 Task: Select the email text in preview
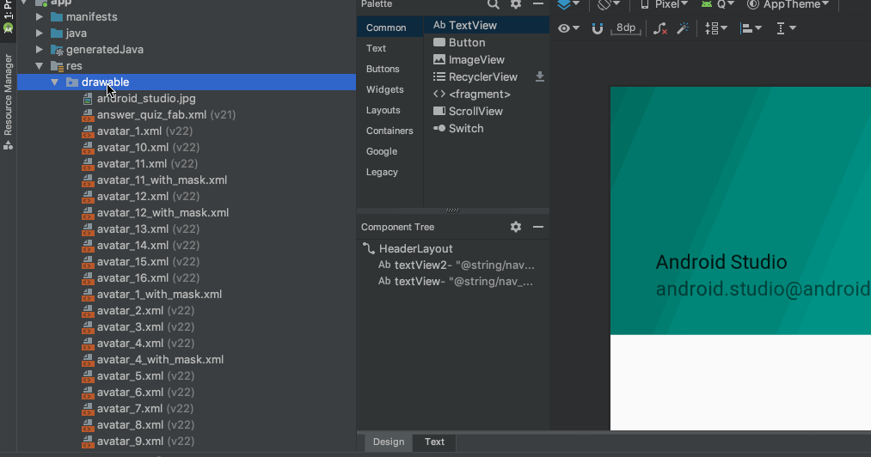pyautogui.click(x=764, y=289)
